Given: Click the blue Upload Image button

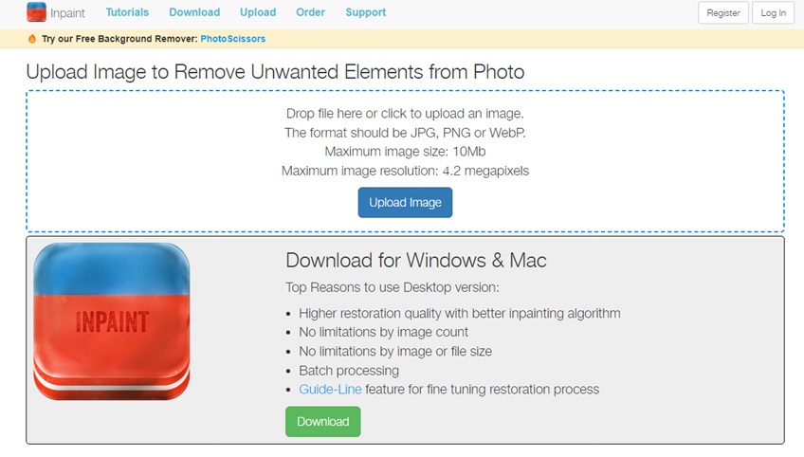Looking at the screenshot, I should coord(405,203).
